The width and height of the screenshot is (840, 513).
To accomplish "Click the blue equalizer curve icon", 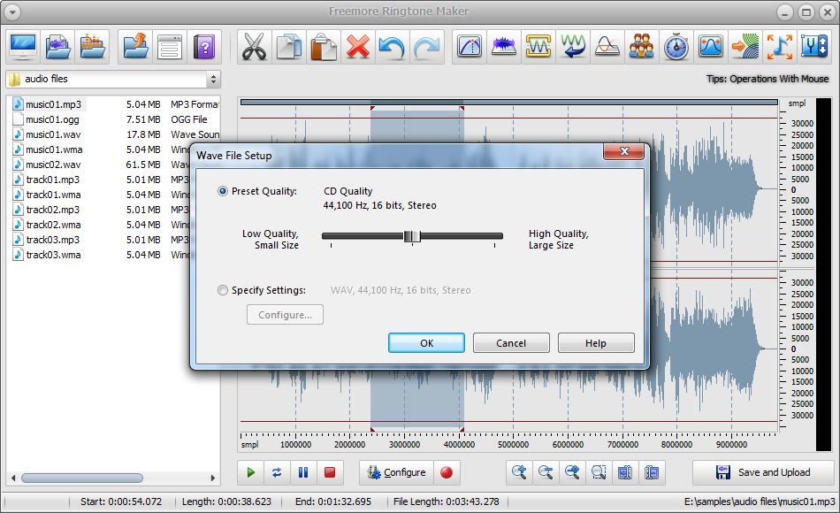I will coord(710,47).
